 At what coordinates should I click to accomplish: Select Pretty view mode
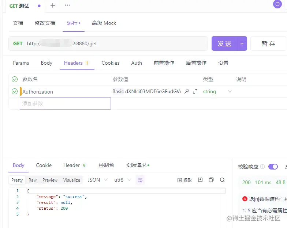(x=17, y=180)
